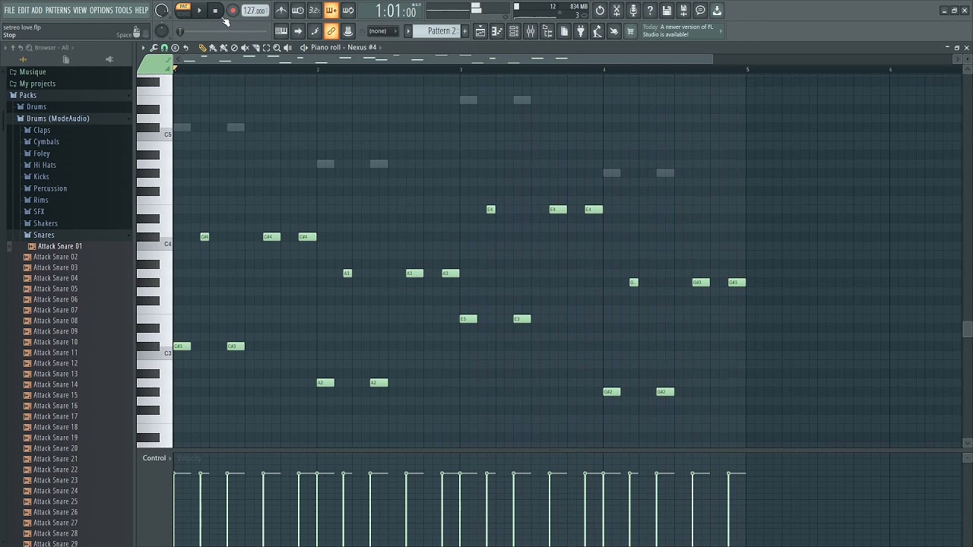Screen dimensions: 973x547
Task: Open the Plugin picker plug icon
Action: [x=581, y=31]
